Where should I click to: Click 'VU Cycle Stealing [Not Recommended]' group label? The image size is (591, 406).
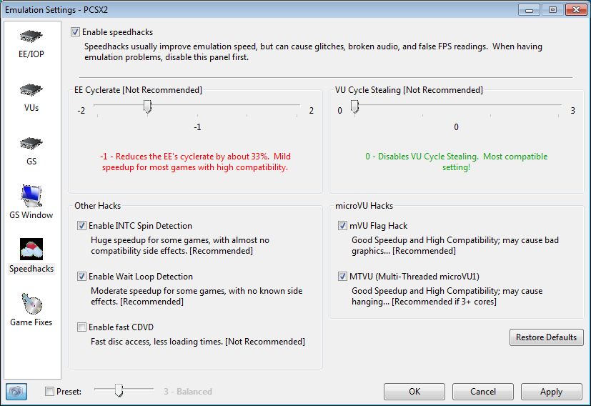point(409,90)
